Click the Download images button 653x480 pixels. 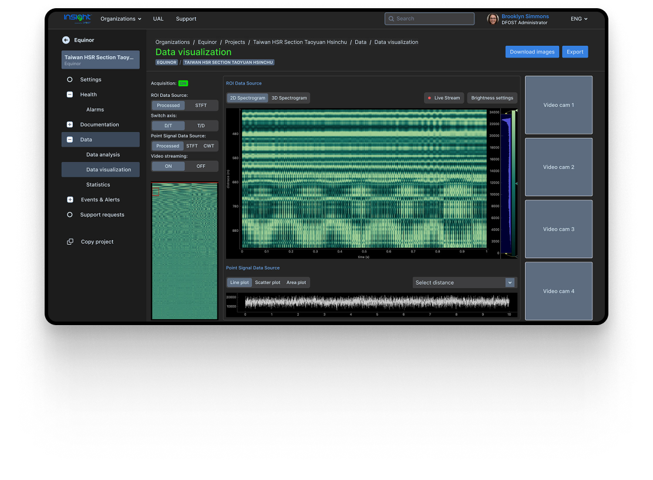click(x=532, y=52)
